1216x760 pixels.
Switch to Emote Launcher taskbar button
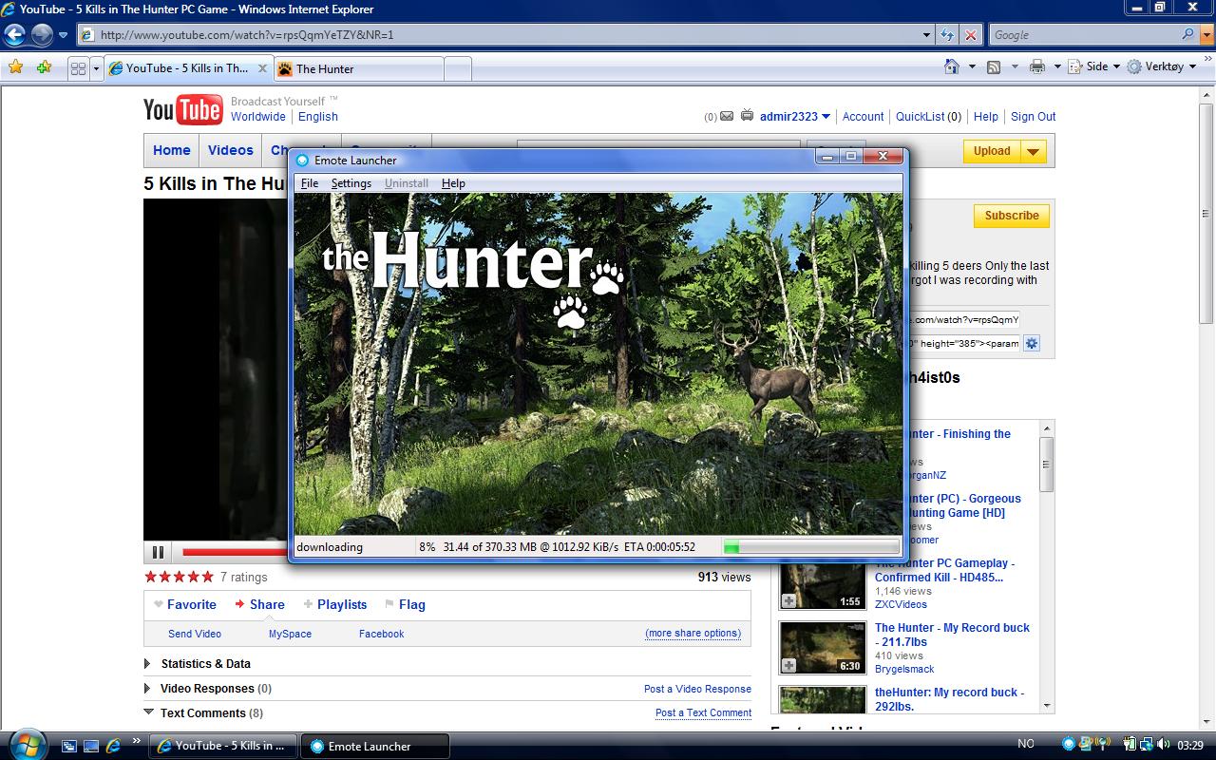tap(374, 746)
